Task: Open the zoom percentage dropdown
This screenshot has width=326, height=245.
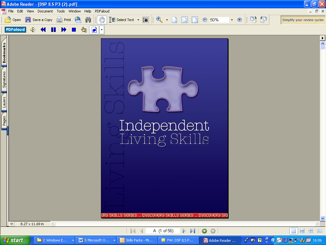Action: [231, 20]
